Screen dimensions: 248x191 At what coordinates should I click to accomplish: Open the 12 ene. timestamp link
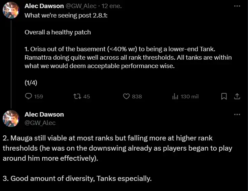pyautogui.click(x=112, y=6)
